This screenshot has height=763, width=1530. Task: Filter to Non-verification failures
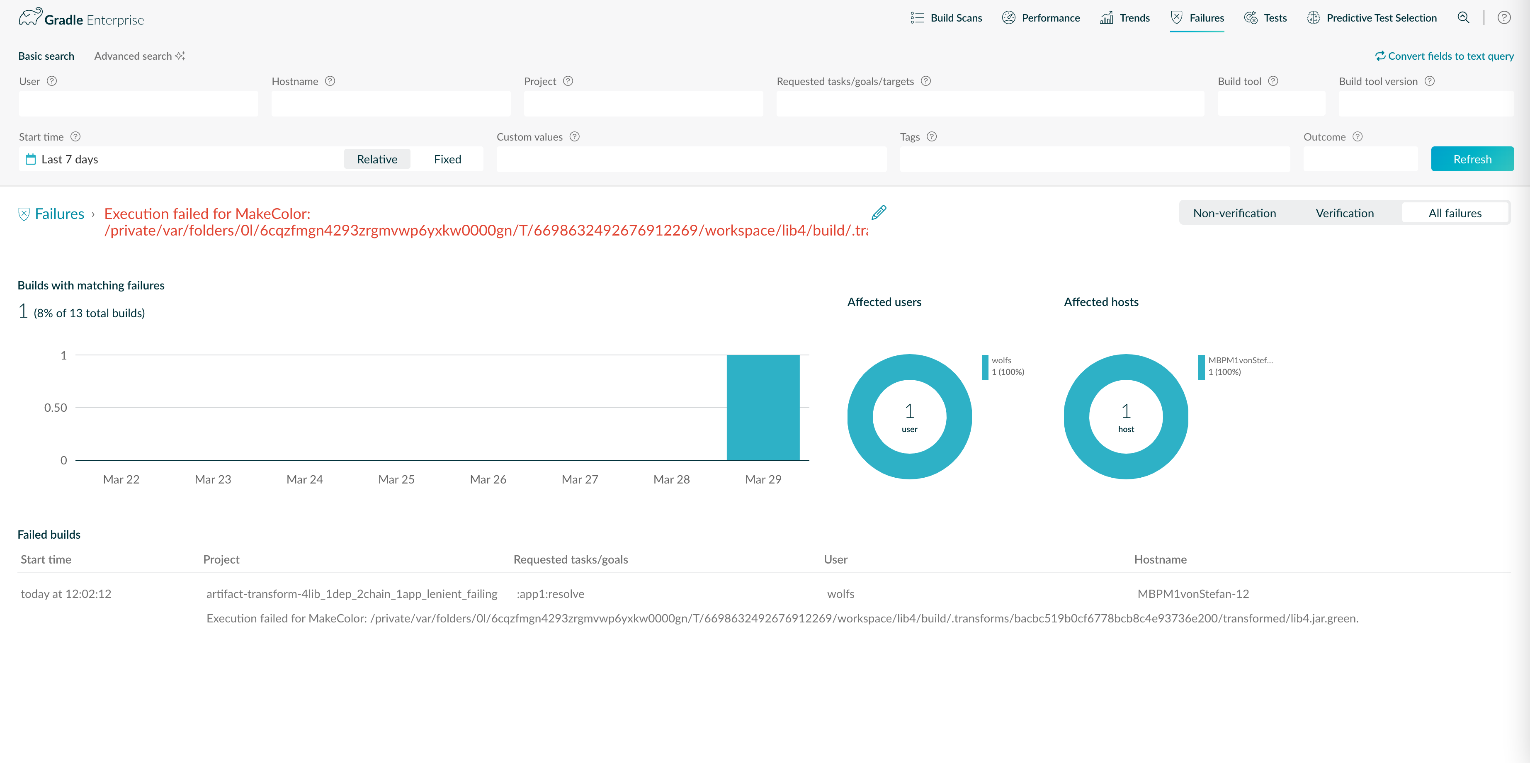(1234, 213)
